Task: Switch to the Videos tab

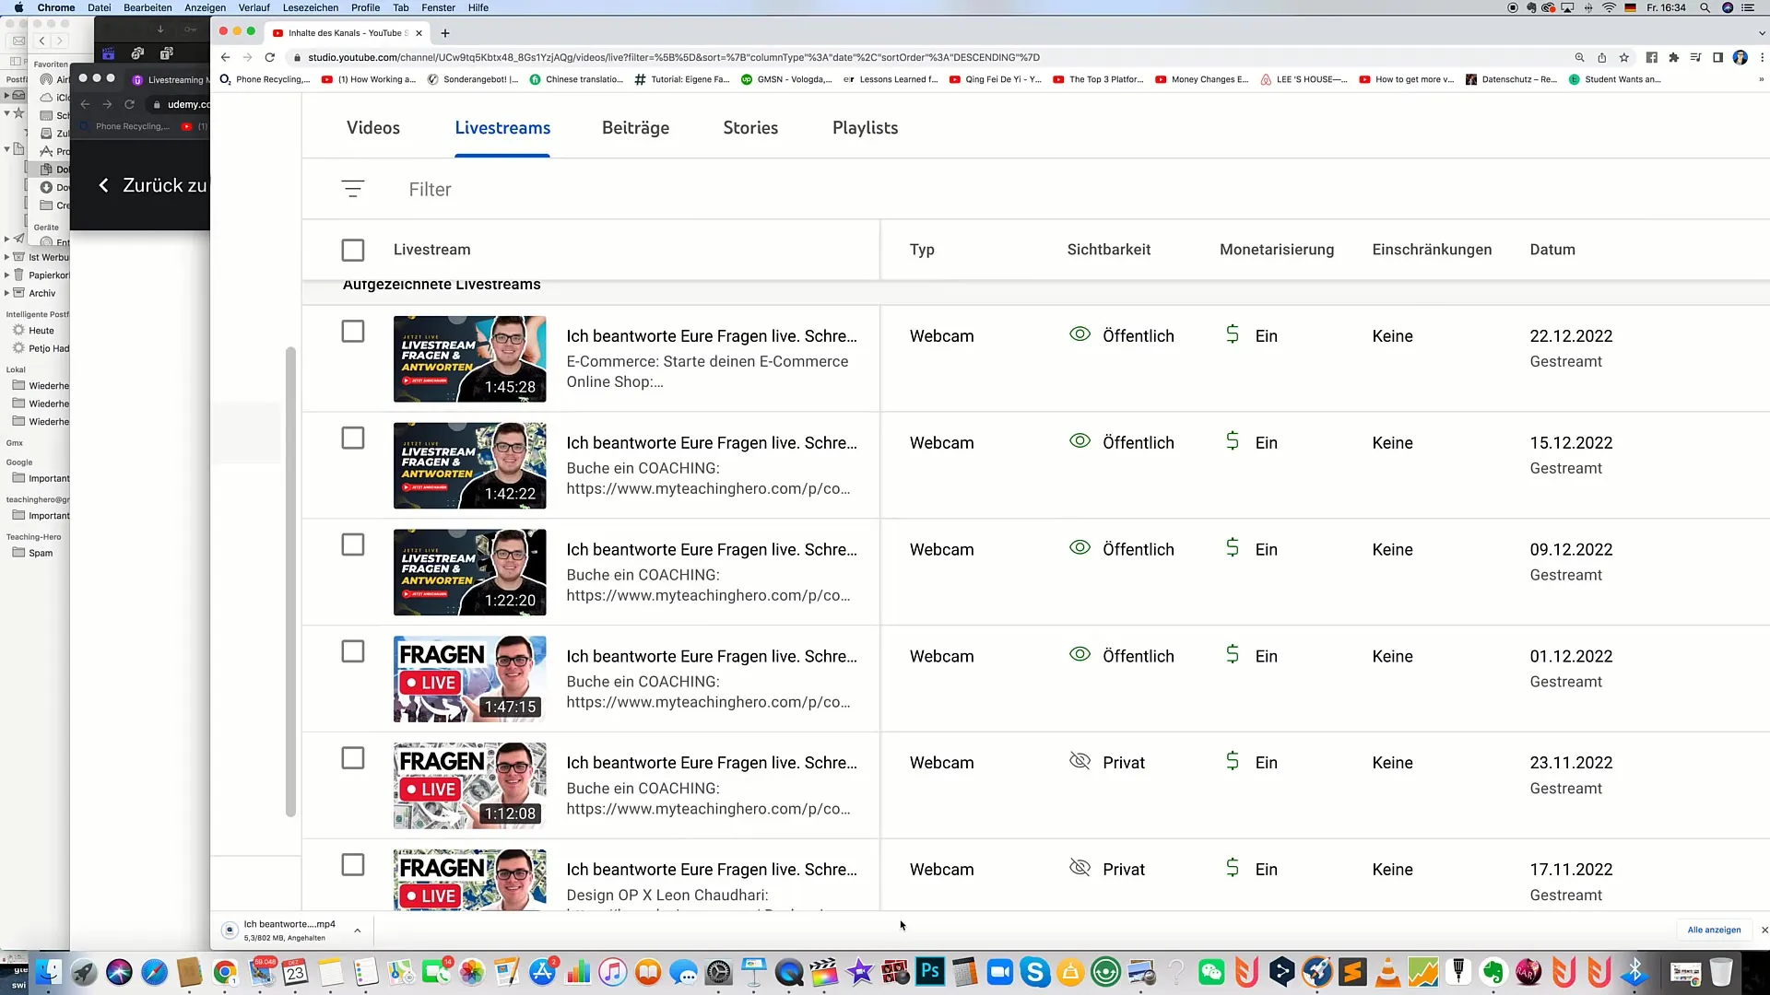Action: (x=373, y=127)
